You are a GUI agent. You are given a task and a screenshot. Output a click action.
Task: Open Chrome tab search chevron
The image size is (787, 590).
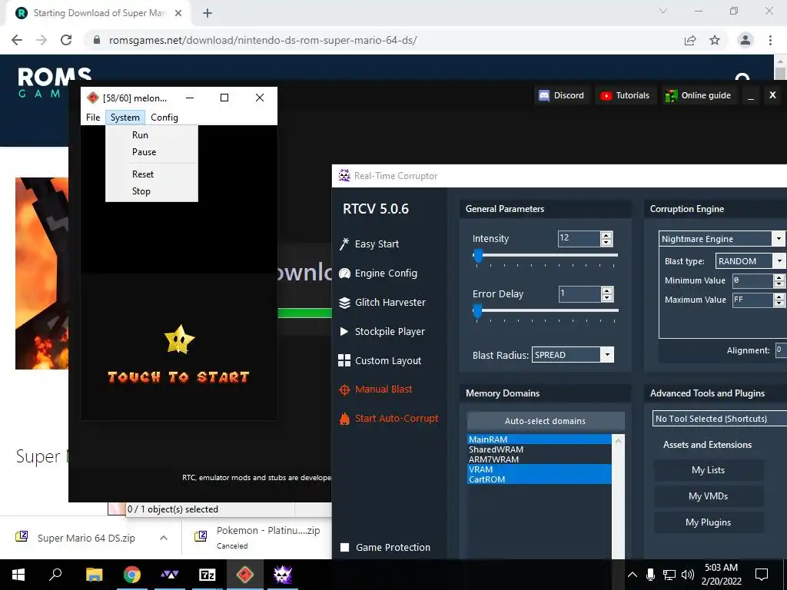coord(663,11)
